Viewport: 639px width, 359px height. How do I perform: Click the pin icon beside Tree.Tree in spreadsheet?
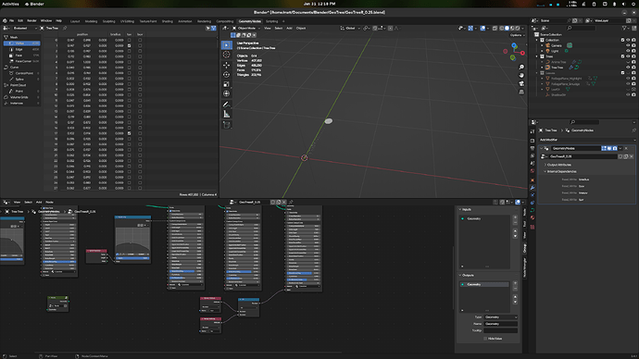point(65,28)
